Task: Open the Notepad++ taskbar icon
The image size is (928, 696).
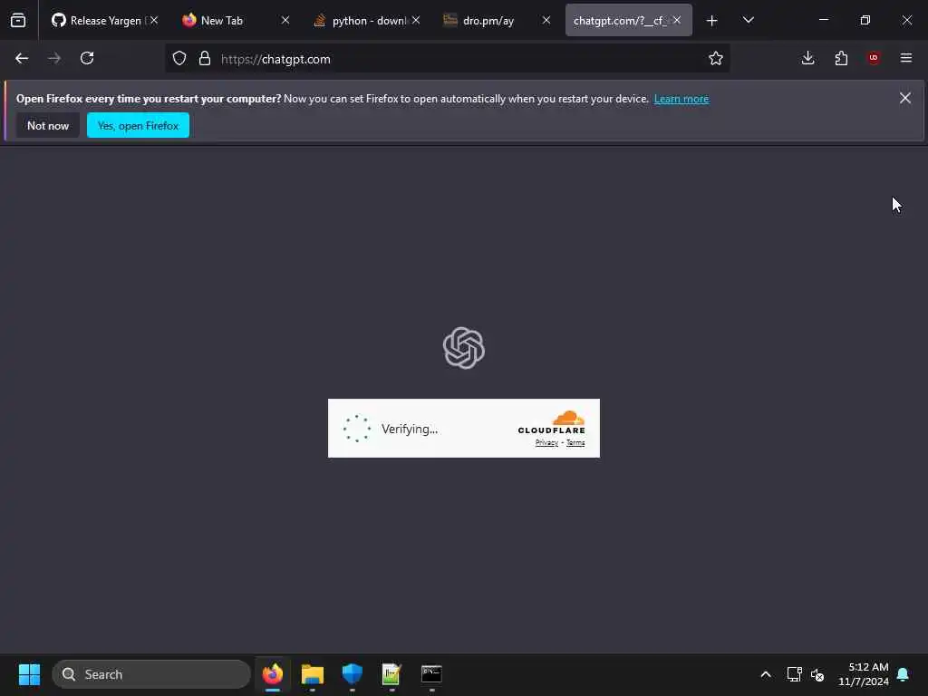Action: click(391, 674)
